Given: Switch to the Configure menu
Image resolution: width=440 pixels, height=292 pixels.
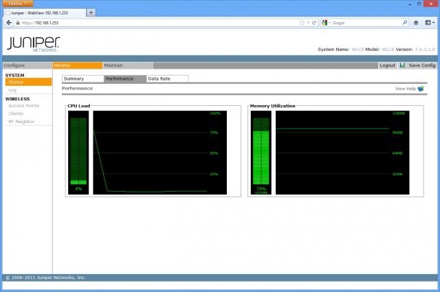Looking at the screenshot, I should click(27, 65).
